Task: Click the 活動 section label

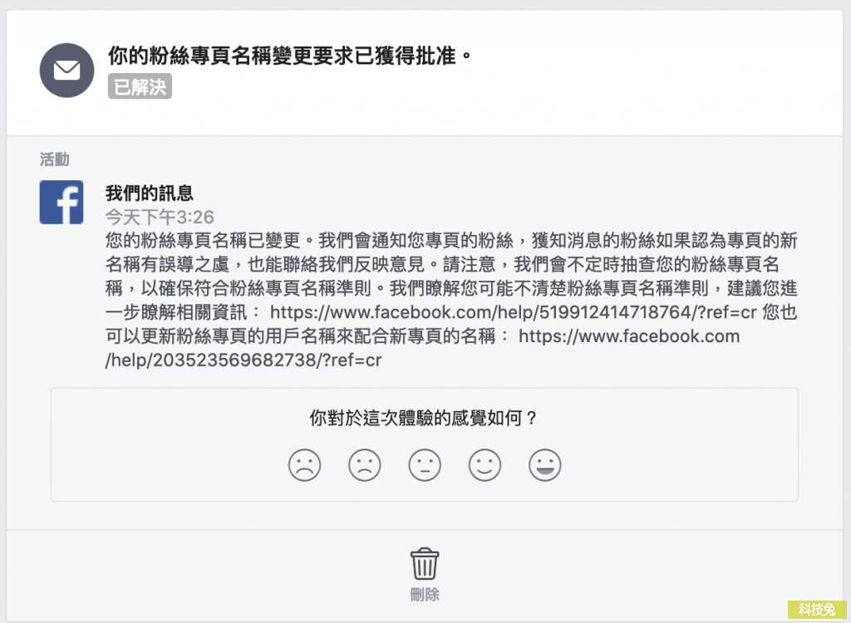Action: 54,159
